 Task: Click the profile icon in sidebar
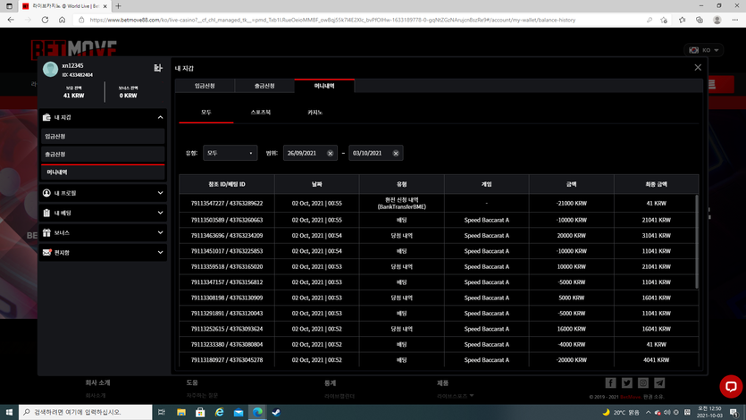tap(46, 193)
